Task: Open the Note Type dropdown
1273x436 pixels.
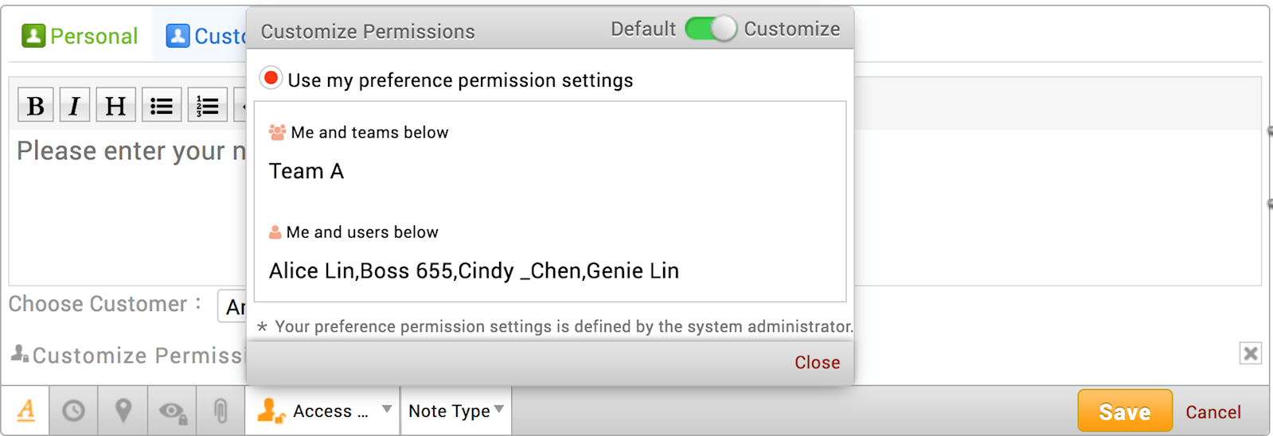Action: (x=456, y=411)
